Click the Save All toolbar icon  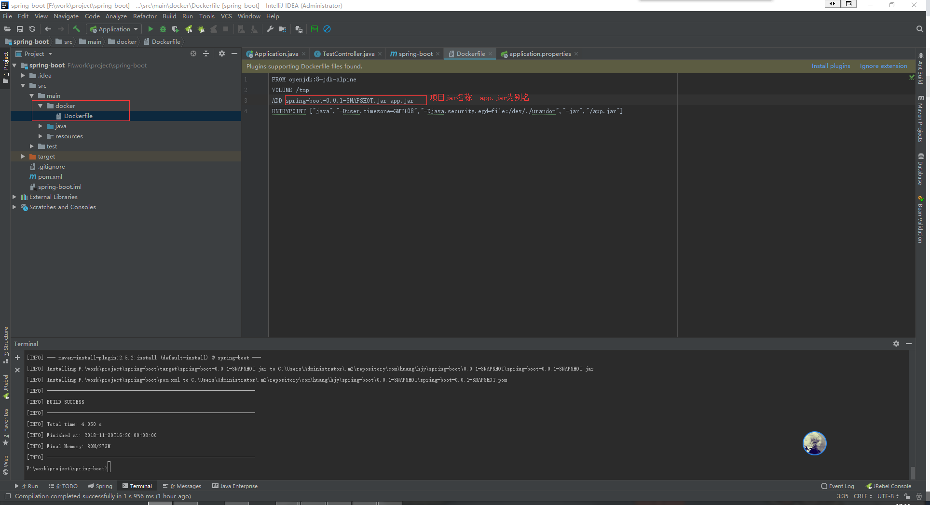20,29
